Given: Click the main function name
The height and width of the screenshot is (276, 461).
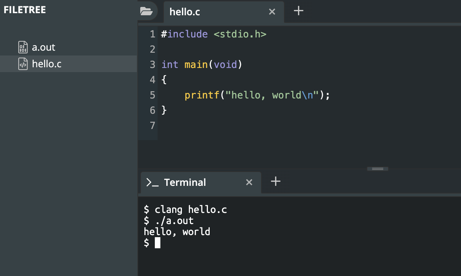Looking at the screenshot, I should point(196,64).
